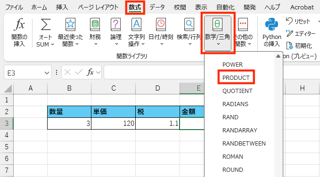Open the 財務 financial functions icon
This screenshot has width=320, height=177.
tap(95, 24)
